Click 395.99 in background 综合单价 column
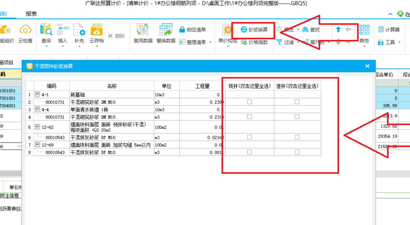The height and width of the screenshot is (225, 410). [x=390, y=106]
